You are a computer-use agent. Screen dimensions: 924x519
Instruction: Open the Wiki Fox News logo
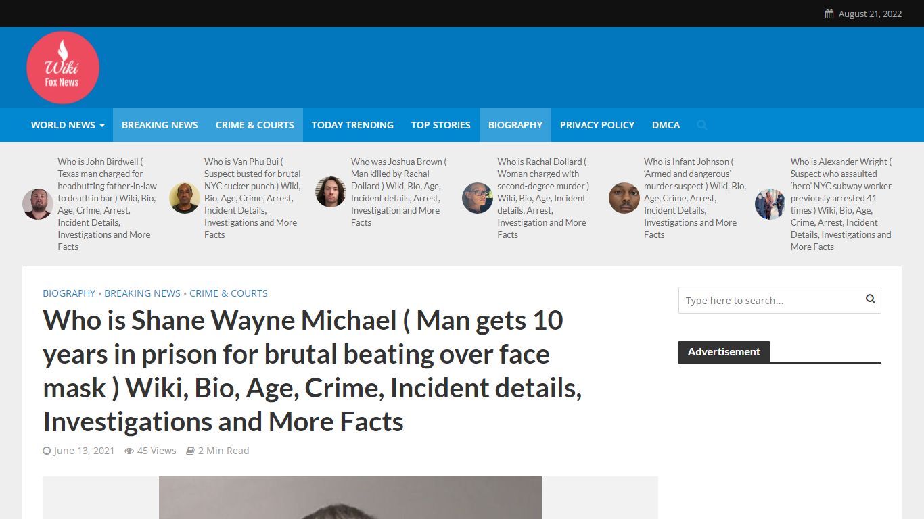click(x=63, y=68)
